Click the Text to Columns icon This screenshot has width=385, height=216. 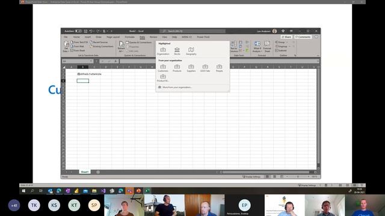(233, 47)
